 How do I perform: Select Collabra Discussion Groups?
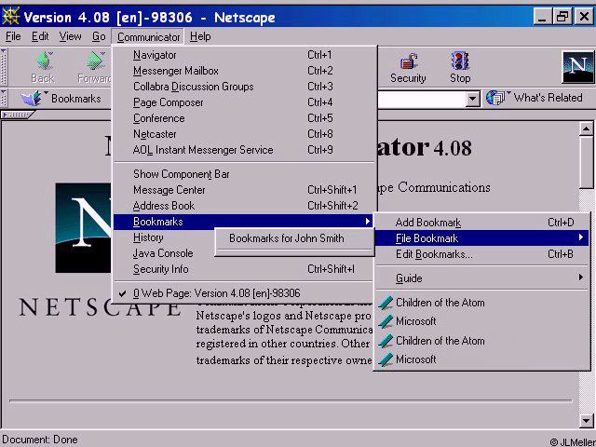243,87
